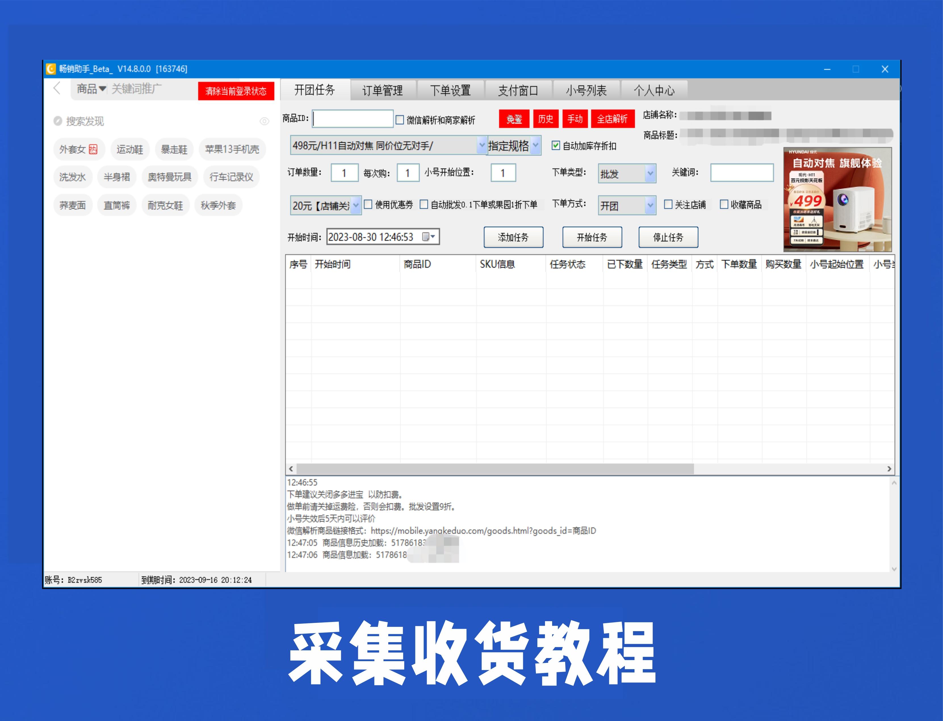Toggle the eye icon beside 搜索发现
Image resolution: width=943 pixels, height=721 pixels.
[x=264, y=121]
